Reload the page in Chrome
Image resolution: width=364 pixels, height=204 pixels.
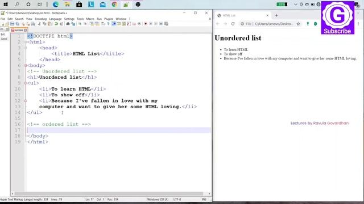(233, 24)
